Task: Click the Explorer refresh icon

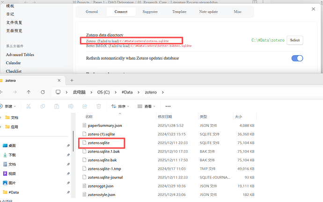Action: tap(43, 92)
